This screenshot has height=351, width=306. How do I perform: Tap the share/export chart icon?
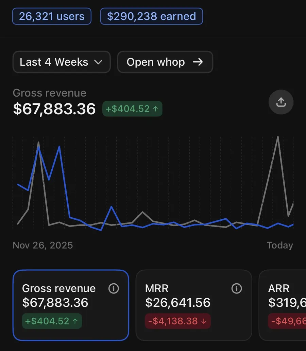(281, 102)
